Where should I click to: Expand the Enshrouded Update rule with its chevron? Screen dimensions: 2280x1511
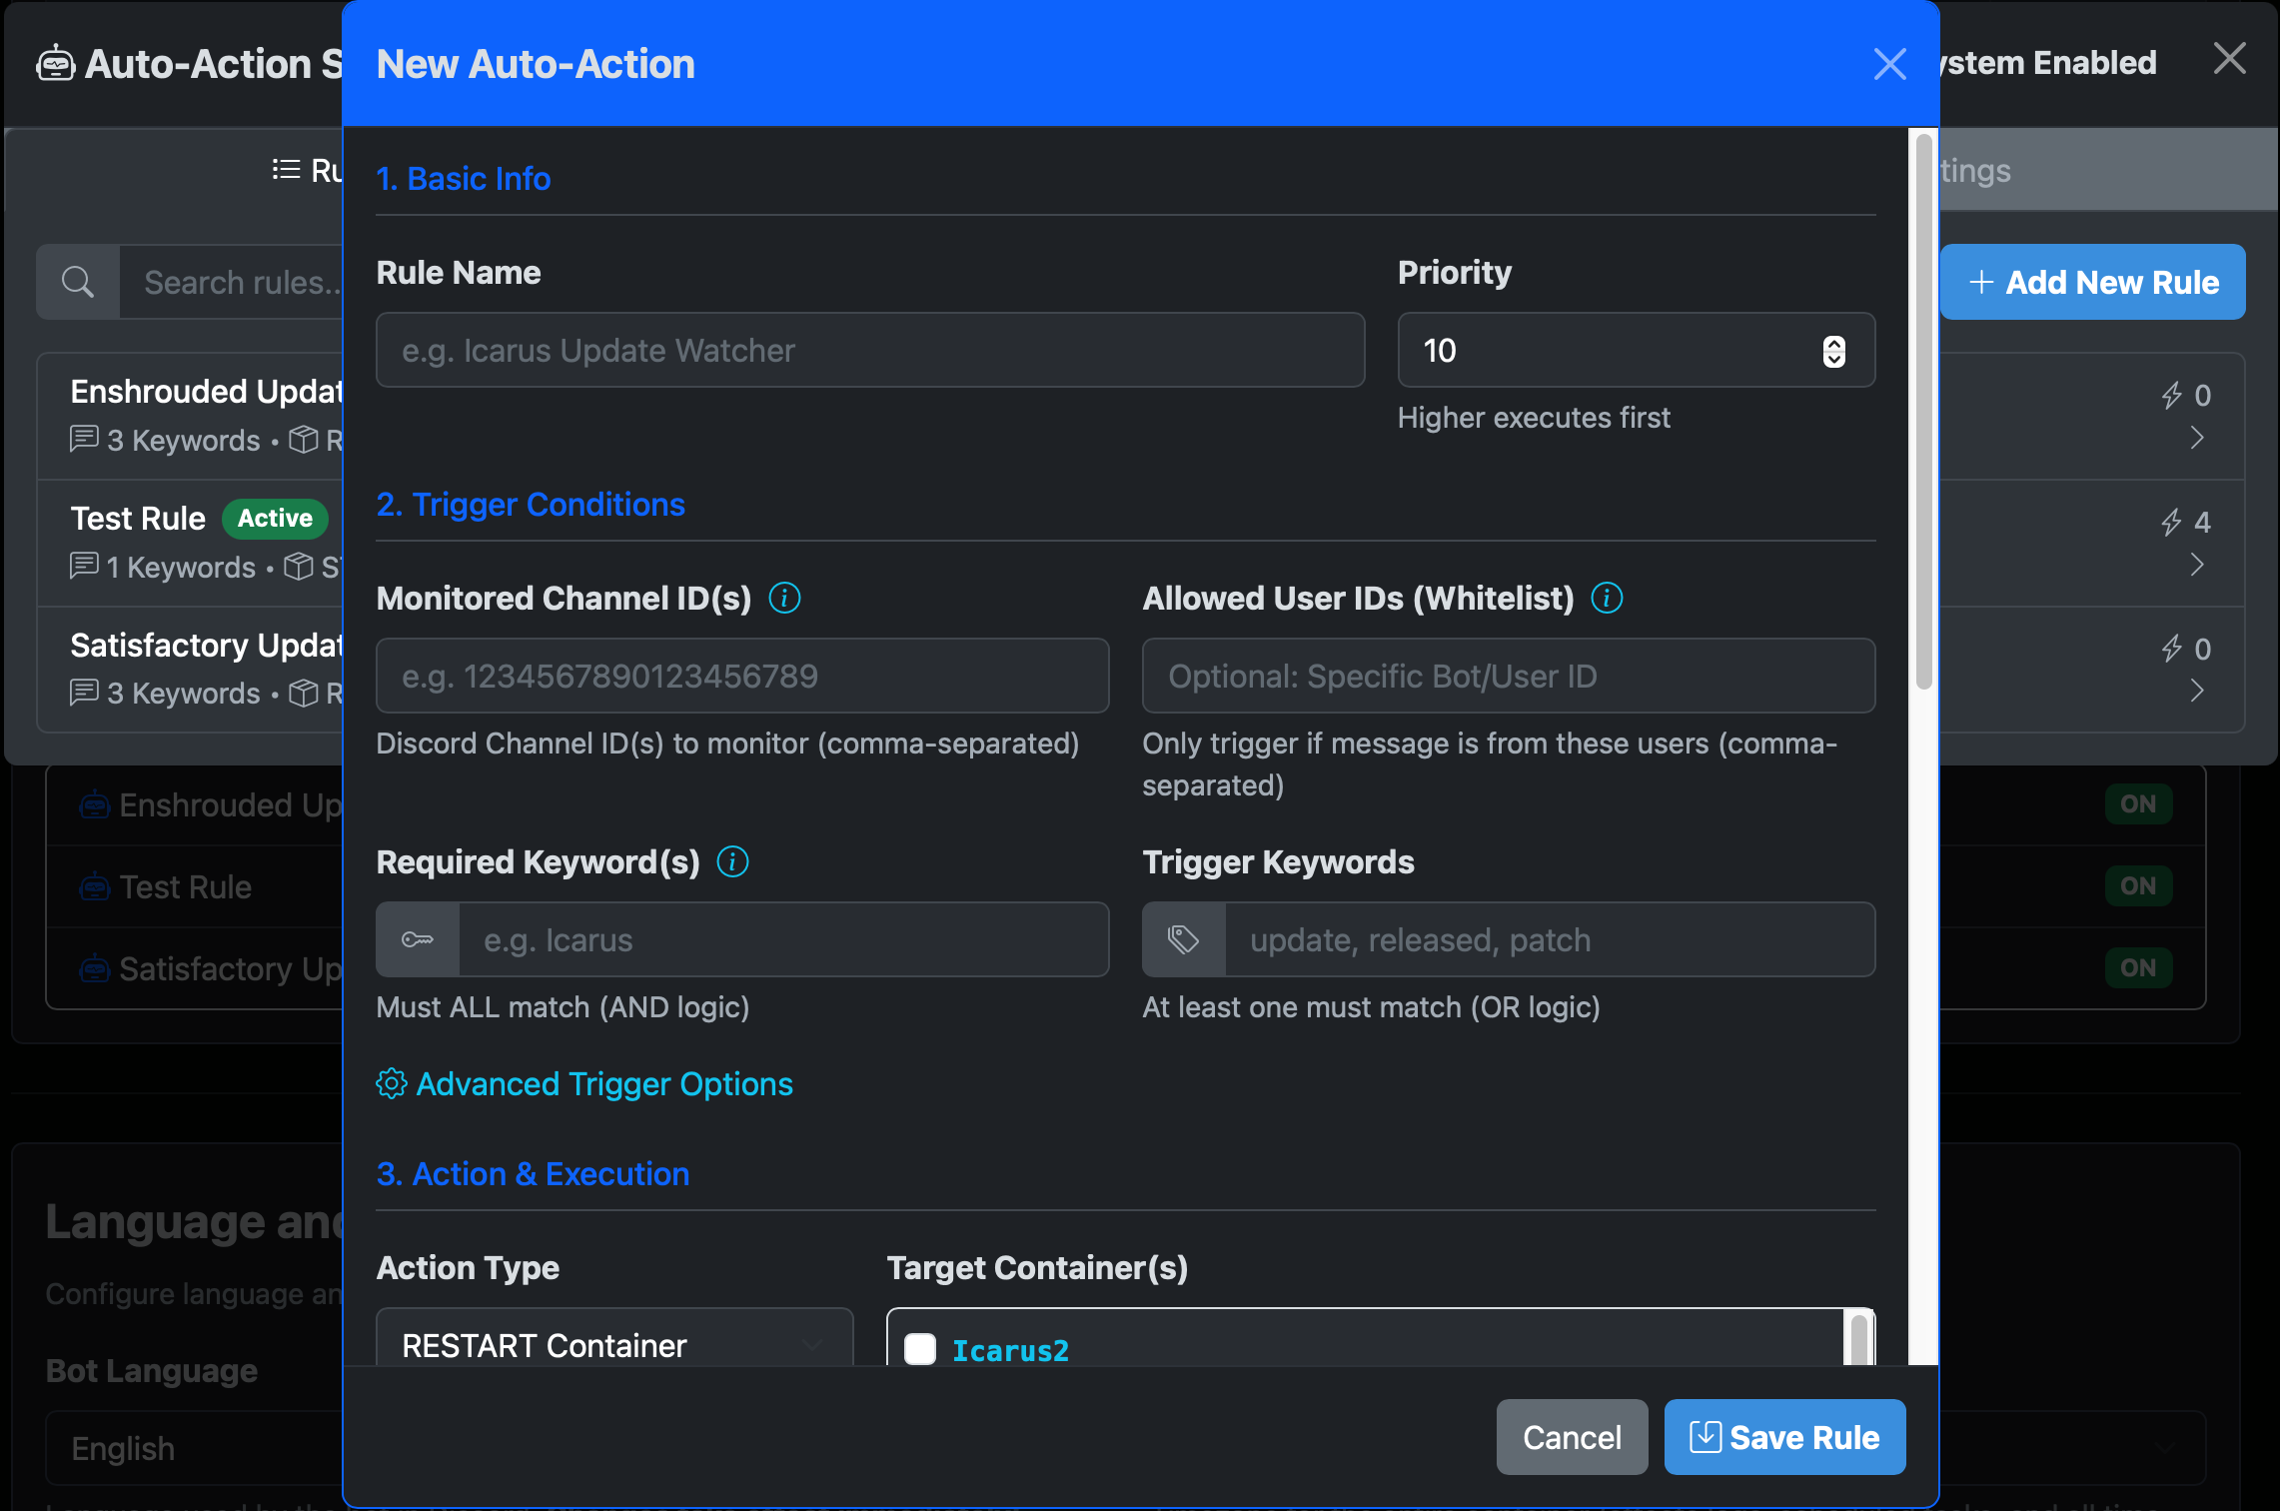2196,437
